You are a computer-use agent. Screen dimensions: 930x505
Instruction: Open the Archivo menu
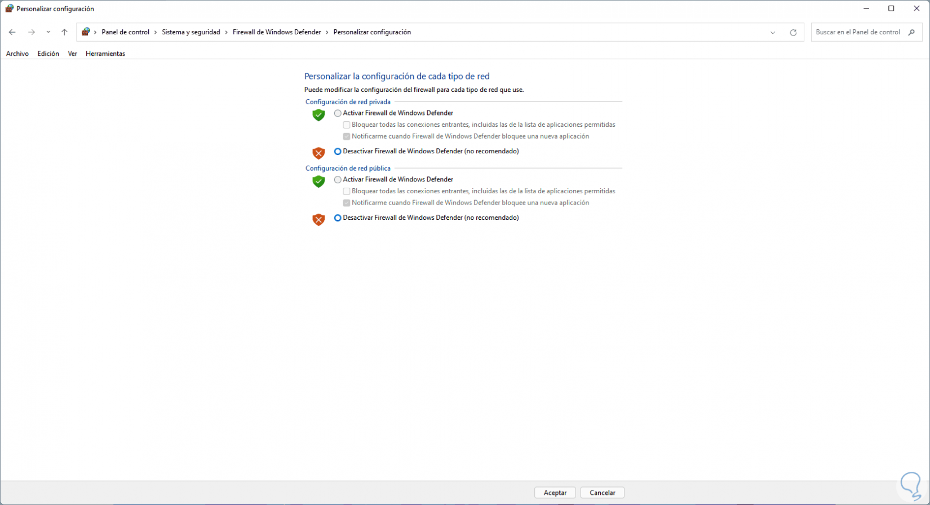pos(17,54)
